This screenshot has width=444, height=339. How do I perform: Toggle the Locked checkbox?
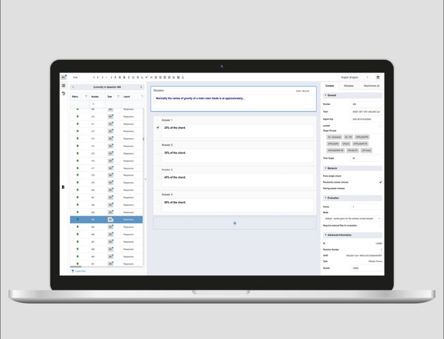380,126
